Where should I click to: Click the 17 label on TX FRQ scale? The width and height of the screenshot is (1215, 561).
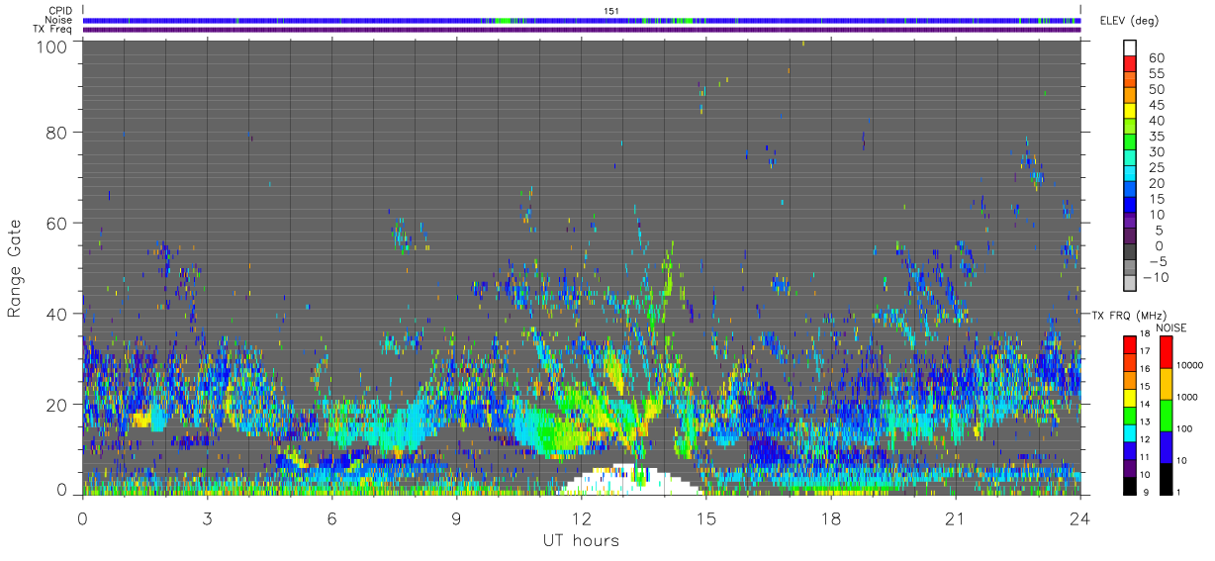click(1147, 352)
